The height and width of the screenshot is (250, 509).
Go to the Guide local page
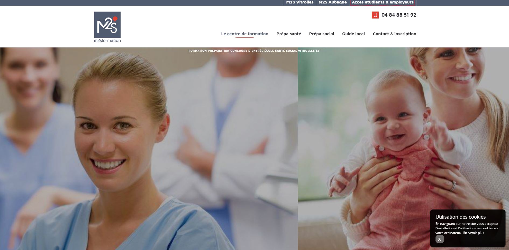(x=353, y=34)
